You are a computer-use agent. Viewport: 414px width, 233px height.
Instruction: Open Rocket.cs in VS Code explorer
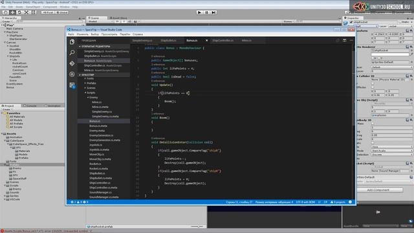click(x=95, y=164)
